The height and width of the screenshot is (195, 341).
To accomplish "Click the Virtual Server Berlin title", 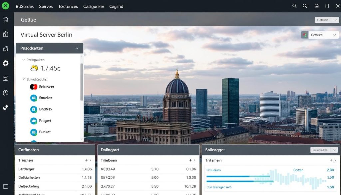I will (46, 35).
